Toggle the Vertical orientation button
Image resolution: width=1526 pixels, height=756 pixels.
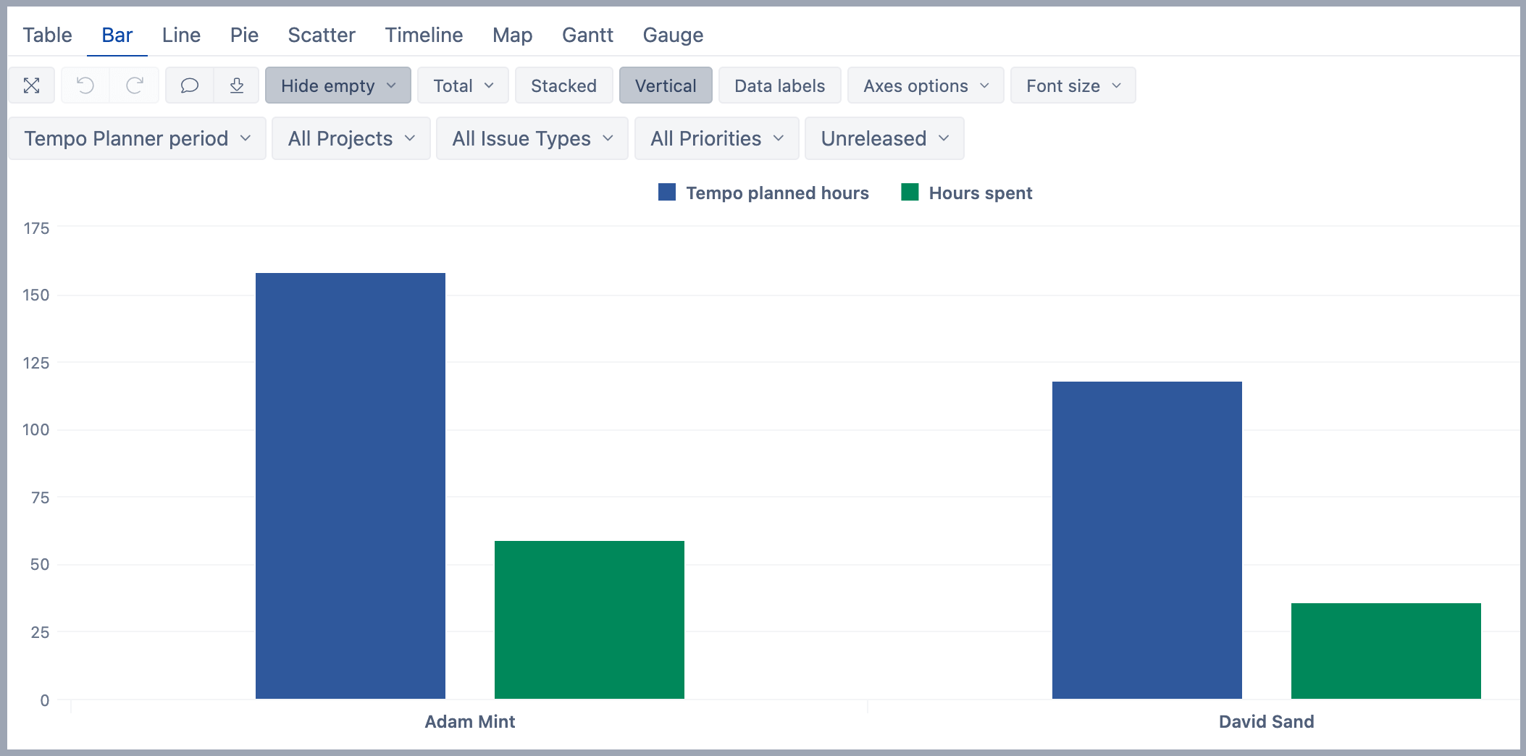tap(665, 85)
